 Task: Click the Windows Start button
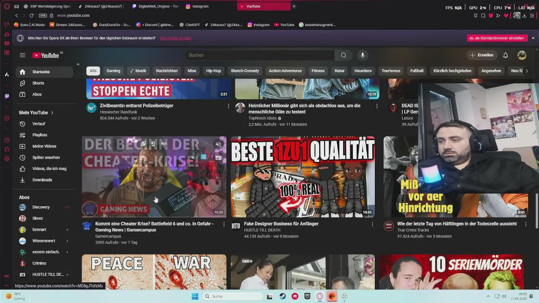click(x=195, y=296)
